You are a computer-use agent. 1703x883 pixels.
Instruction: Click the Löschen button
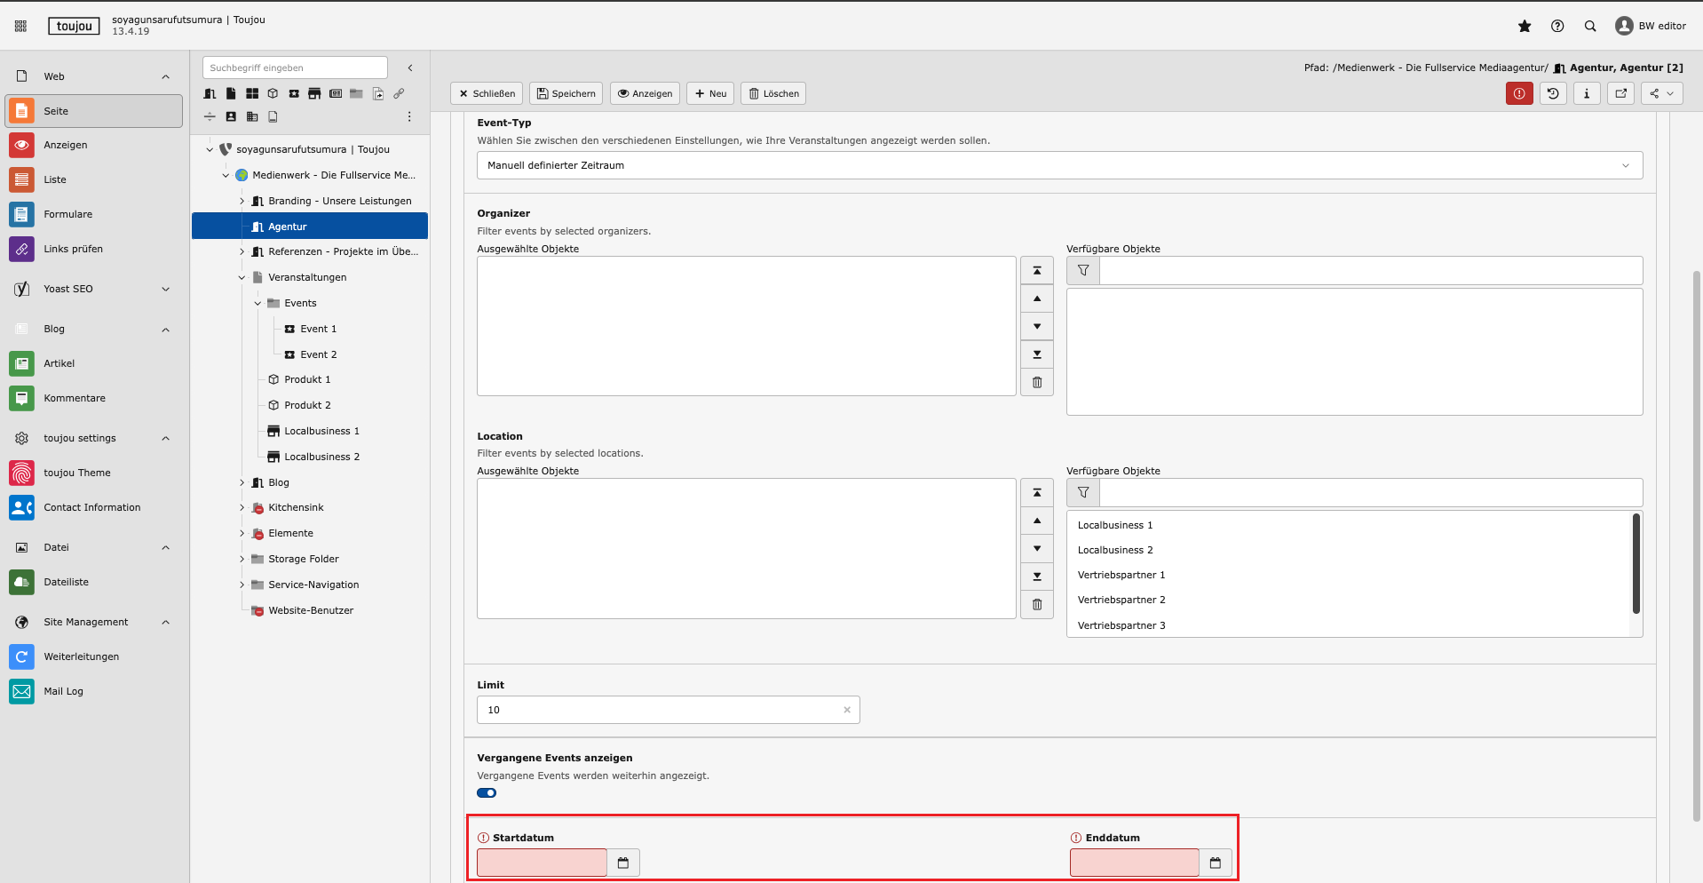[x=772, y=93]
